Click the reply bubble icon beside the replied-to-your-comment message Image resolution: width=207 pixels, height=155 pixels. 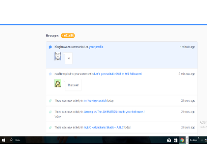(50, 74)
